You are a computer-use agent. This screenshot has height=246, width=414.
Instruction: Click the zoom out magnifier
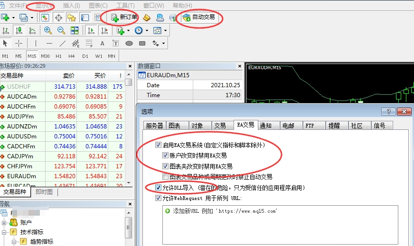[61, 31]
